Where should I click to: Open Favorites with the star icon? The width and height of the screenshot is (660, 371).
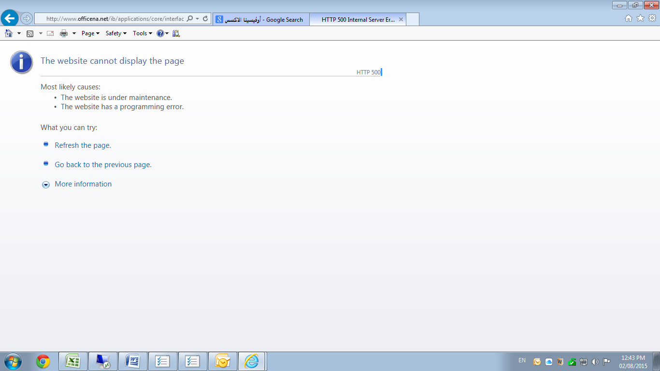[640, 18]
